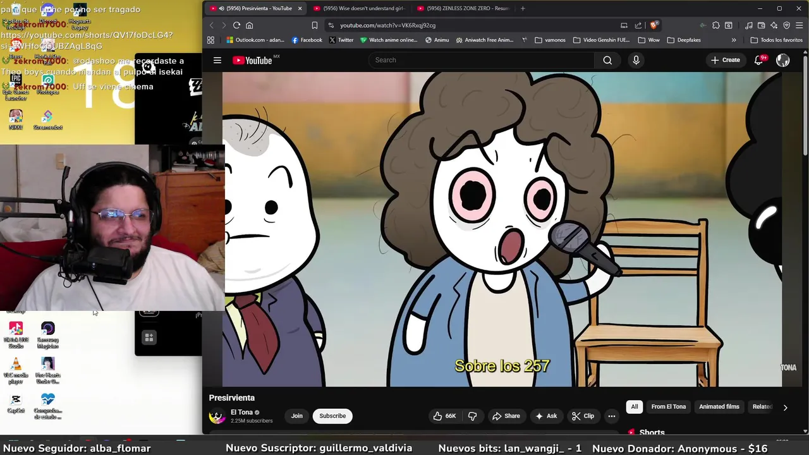Screen dimensions: 809x455
Task: Click the share page icon in address bar
Action: (x=638, y=25)
